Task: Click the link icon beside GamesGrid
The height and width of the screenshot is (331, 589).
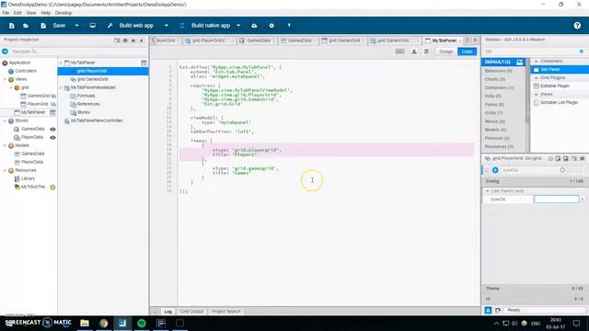Action: tap(53, 96)
